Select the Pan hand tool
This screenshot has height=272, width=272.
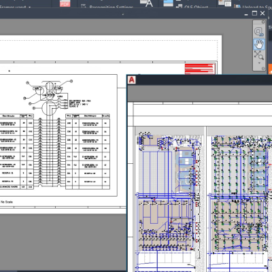(259, 44)
